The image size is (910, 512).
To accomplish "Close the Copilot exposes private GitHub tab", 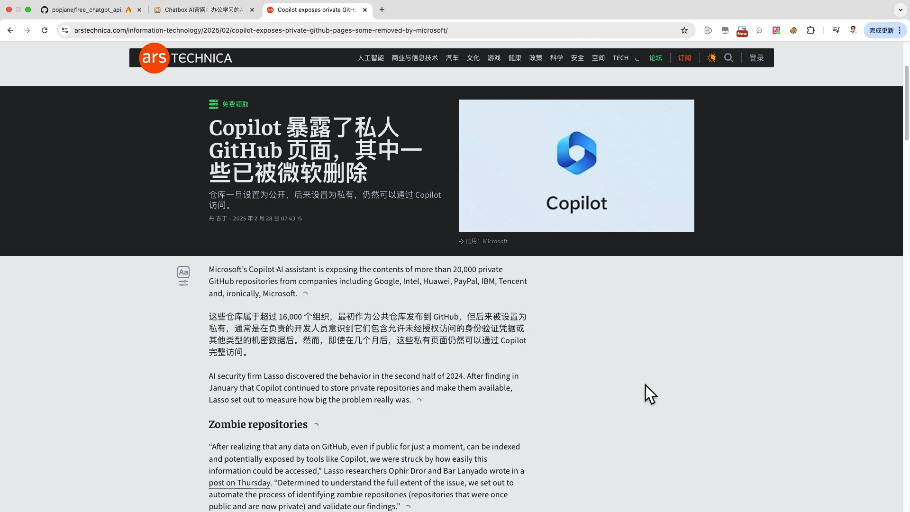I will pyautogui.click(x=365, y=9).
